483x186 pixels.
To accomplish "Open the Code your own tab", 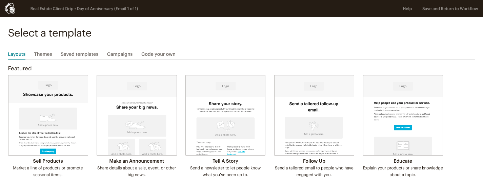I will (x=158, y=54).
